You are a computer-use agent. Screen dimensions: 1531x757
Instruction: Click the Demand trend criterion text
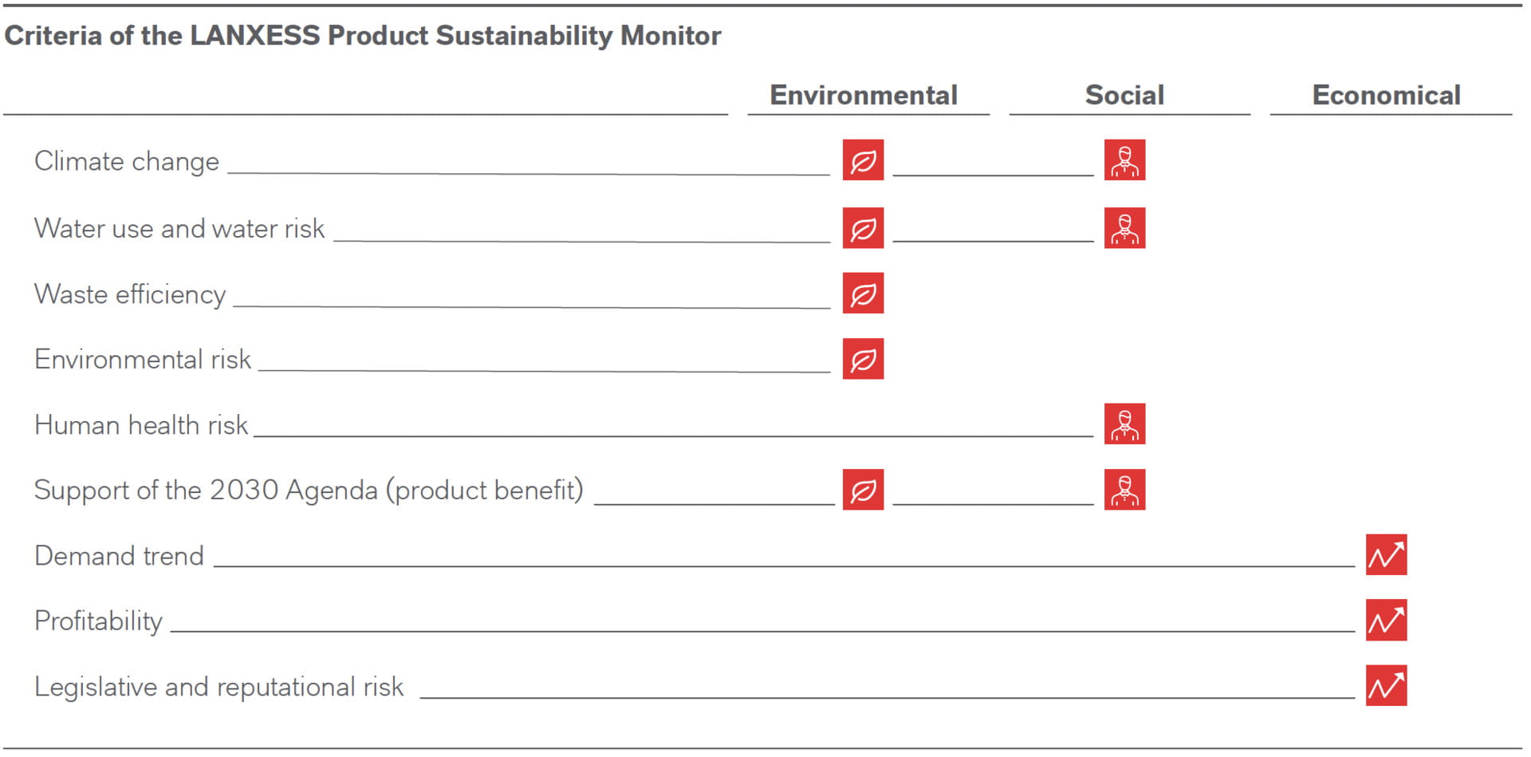click(x=120, y=555)
